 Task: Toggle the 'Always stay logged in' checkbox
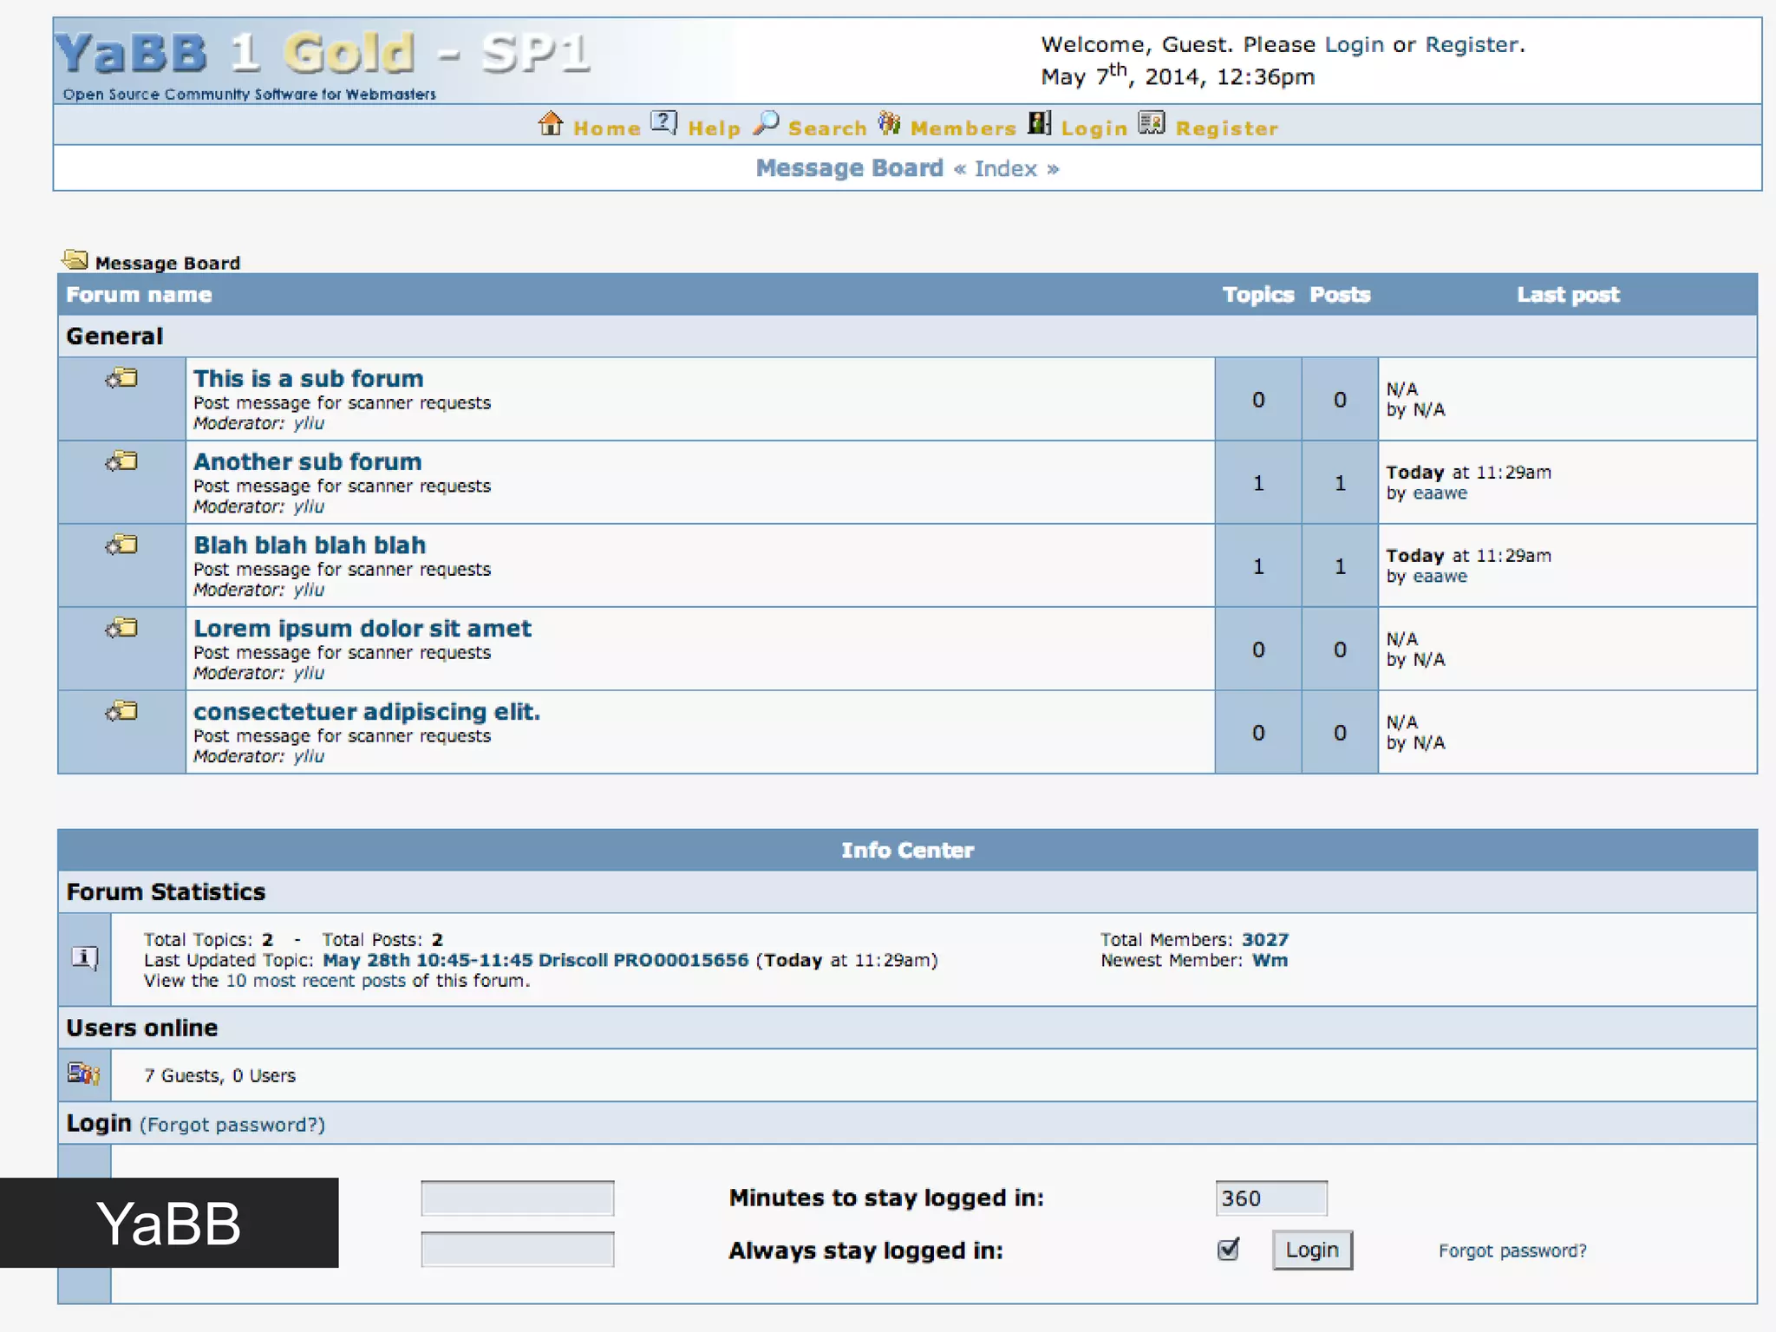coord(1228,1249)
